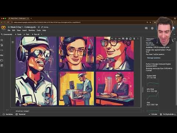Click the bookmark star in address bar
This screenshot has width=177, height=133.
point(150,22)
